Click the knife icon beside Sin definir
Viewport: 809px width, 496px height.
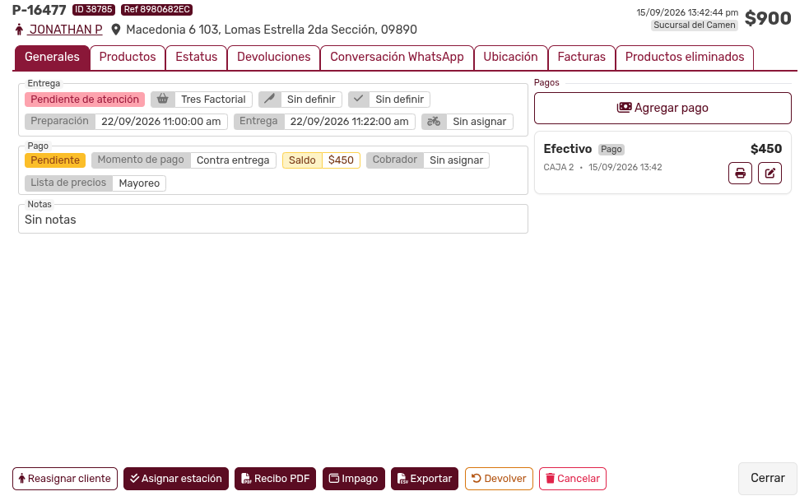269,99
